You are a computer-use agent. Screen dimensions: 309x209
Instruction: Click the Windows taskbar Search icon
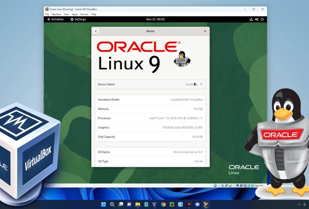[x=112, y=205]
